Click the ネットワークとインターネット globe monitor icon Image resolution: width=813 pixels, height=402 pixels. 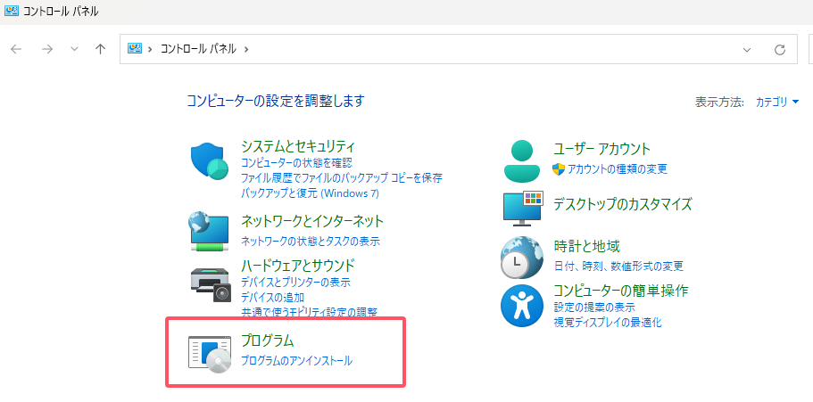coord(210,232)
